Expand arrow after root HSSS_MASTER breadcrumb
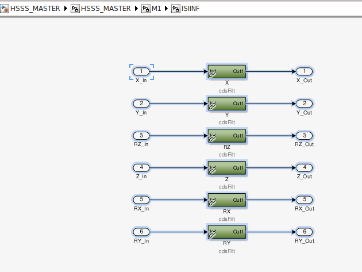The image size is (362, 272). coord(66,9)
